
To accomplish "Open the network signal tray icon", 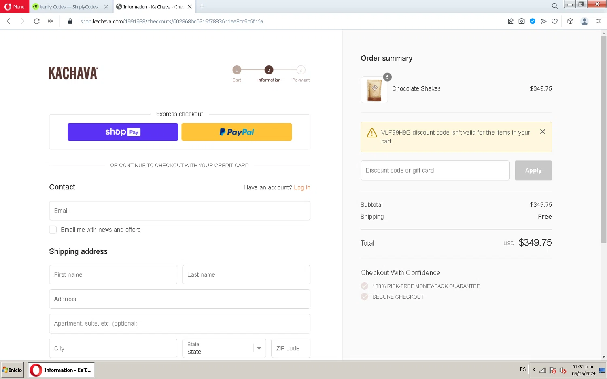I will (543, 370).
